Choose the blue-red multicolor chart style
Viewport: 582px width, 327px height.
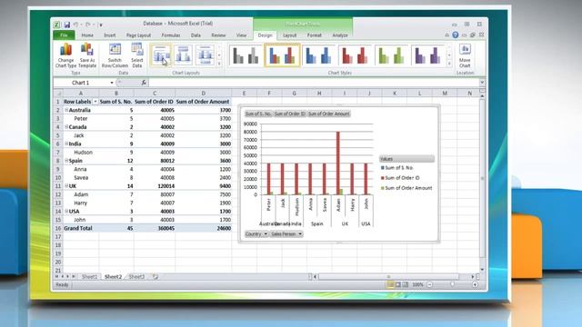click(282, 55)
